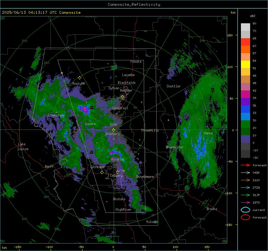Click the blue echo cluster south of Hanna

click(x=200, y=149)
